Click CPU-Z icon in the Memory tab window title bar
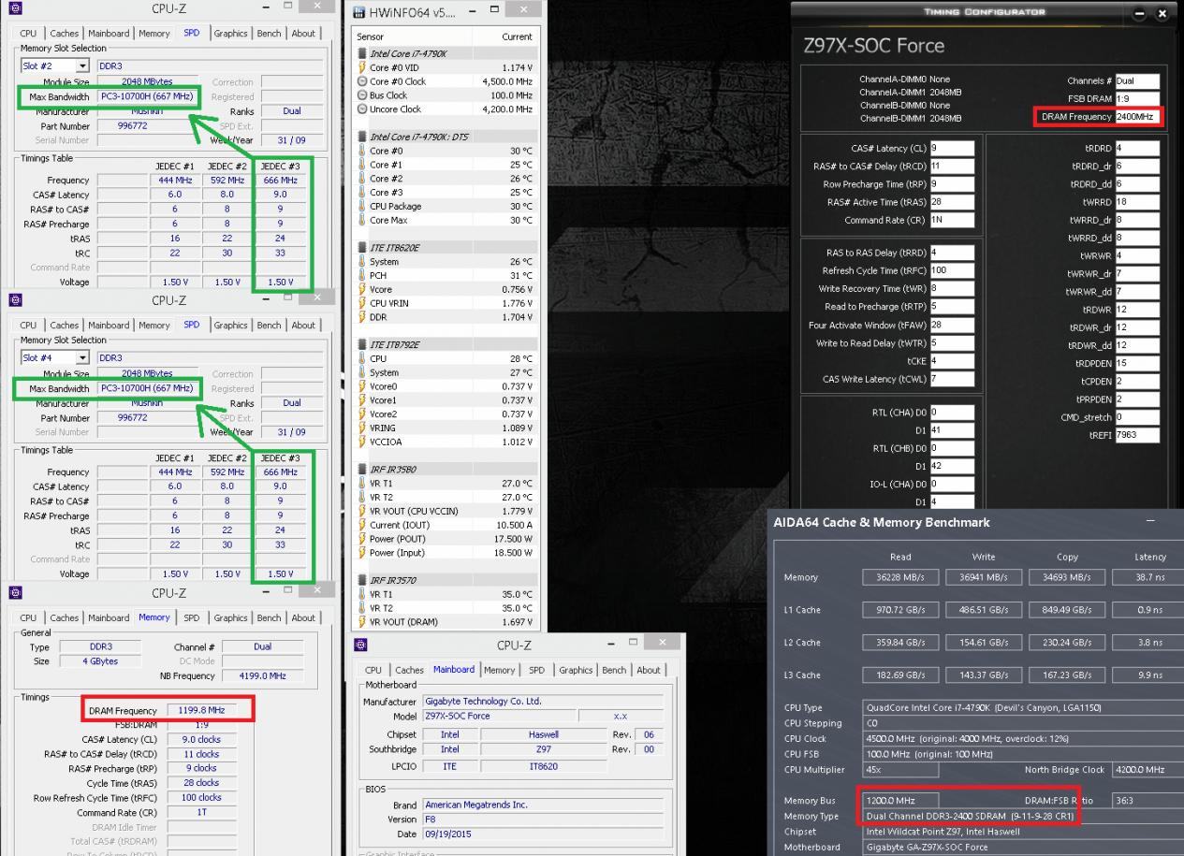Image resolution: width=1184 pixels, height=856 pixels. click(15, 593)
